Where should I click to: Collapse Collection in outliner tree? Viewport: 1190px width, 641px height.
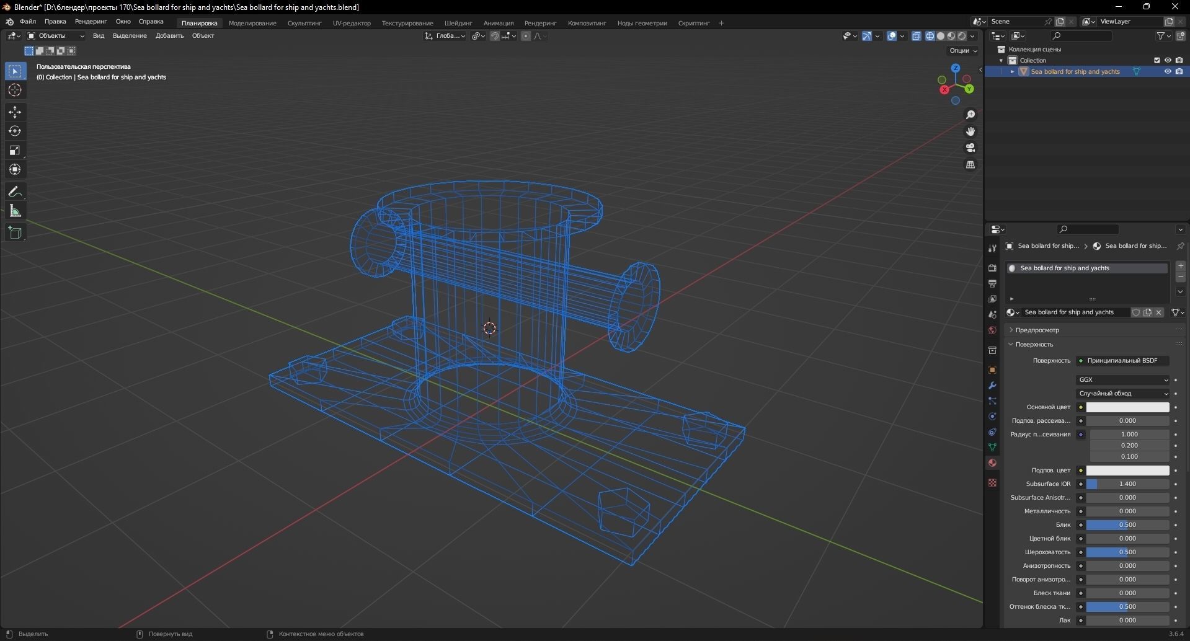(1001, 61)
